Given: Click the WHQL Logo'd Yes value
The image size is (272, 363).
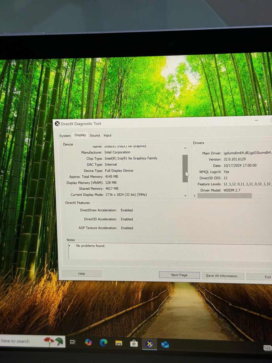Looking at the screenshot, I should [226, 172].
